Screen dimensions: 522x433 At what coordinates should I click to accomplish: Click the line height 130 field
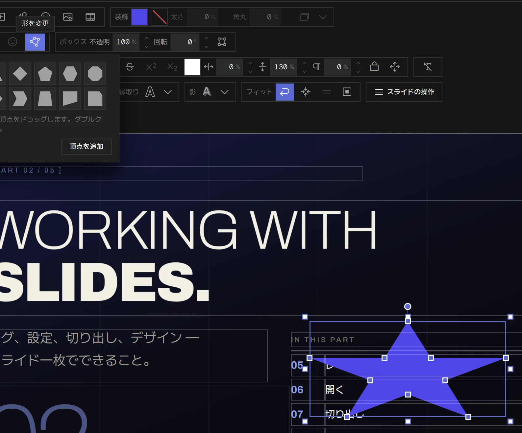pos(284,67)
